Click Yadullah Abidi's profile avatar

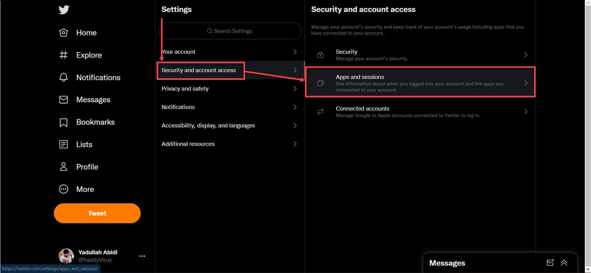pyautogui.click(x=66, y=256)
